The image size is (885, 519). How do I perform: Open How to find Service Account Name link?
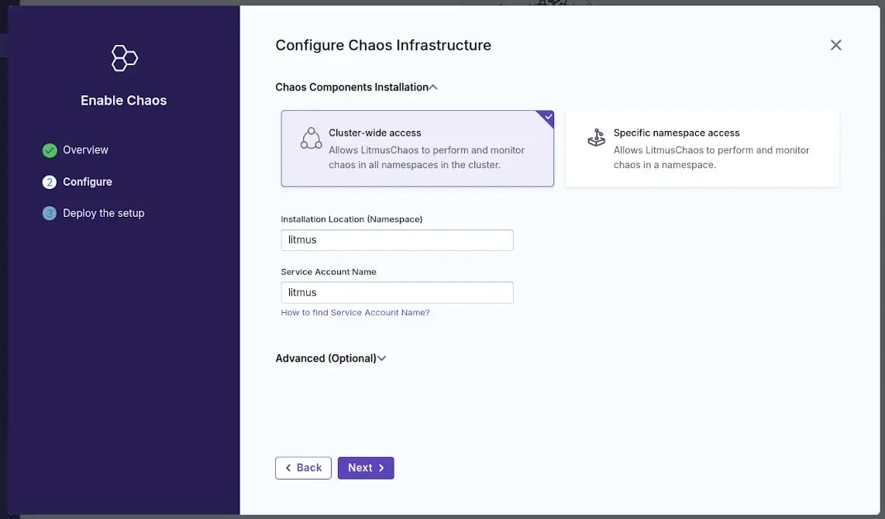355,313
